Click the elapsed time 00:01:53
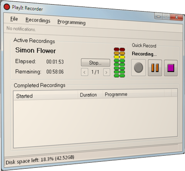185x171 pixels. click(55, 62)
